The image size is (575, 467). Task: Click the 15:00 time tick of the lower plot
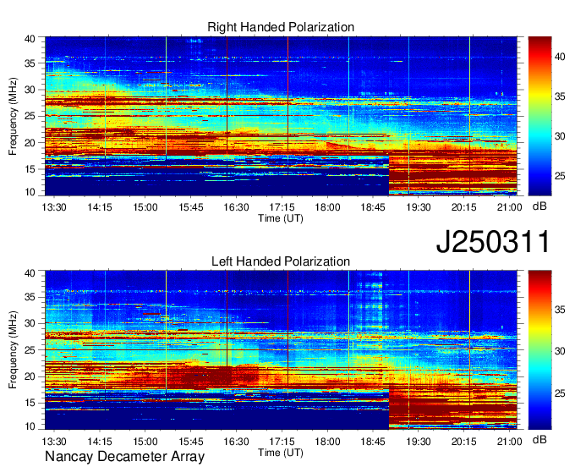[145, 441]
